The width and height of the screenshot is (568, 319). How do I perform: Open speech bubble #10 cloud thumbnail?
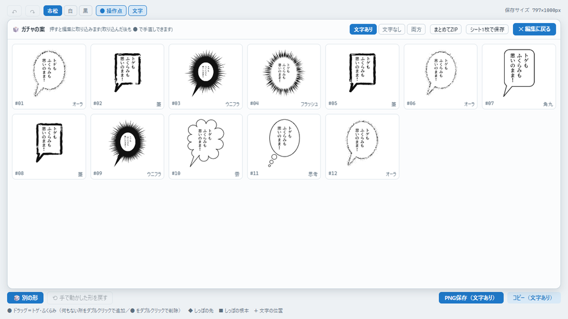[205, 147]
